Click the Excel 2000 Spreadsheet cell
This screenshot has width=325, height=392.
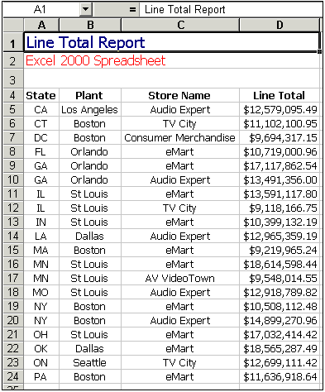click(95, 60)
